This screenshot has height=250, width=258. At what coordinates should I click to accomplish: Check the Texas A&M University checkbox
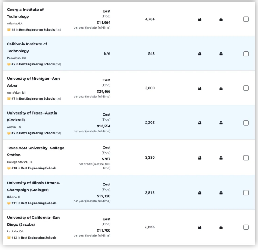click(246, 158)
